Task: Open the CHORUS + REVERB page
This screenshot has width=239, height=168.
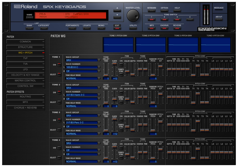Action: (x=25, y=108)
